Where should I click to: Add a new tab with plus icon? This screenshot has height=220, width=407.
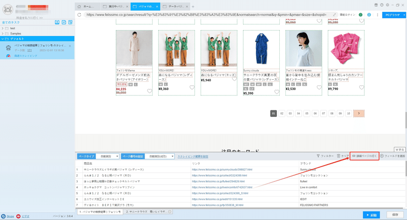[193, 7]
